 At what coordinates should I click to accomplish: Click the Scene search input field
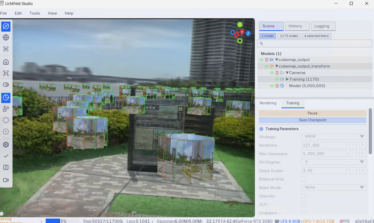tap(315, 44)
